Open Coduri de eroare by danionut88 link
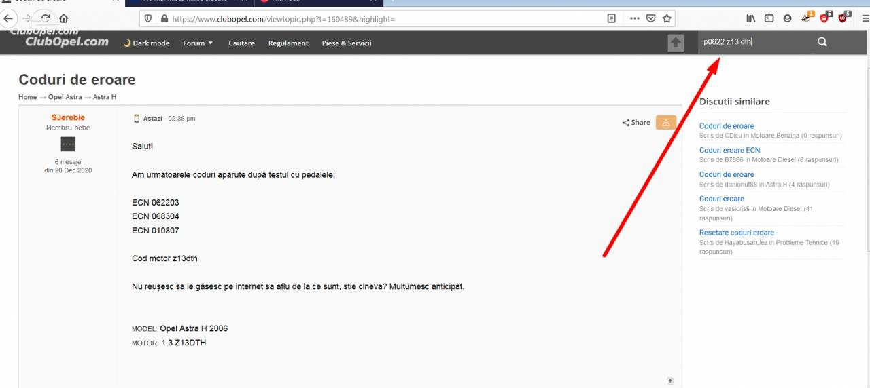This screenshot has height=388, width=870. pyautogui.click(x=727, y=174)
